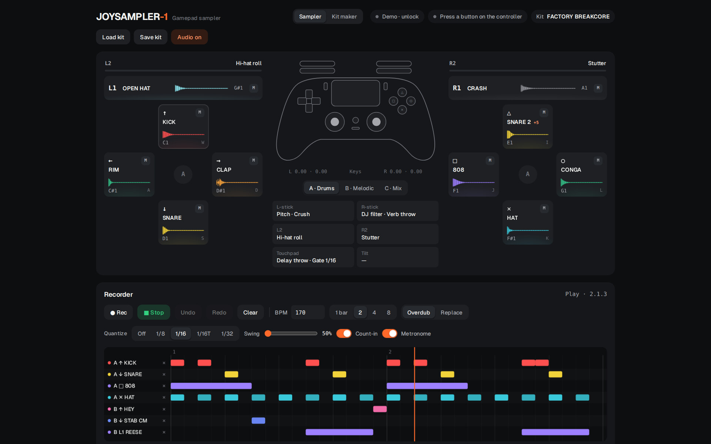Mute the CLAP pad via M icon
The image size is (711, 444).
click(254, 161)
